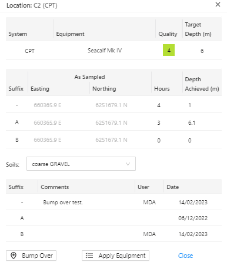Image resolution: width=227 pixels, height=262 pixels.
Task: Click the 'Bump over test.' comment
Action: [x=63, y=203]
